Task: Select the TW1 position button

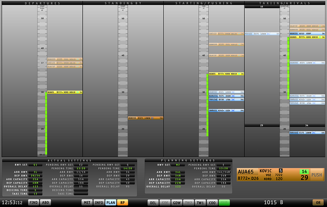Action: pos(200,202)
